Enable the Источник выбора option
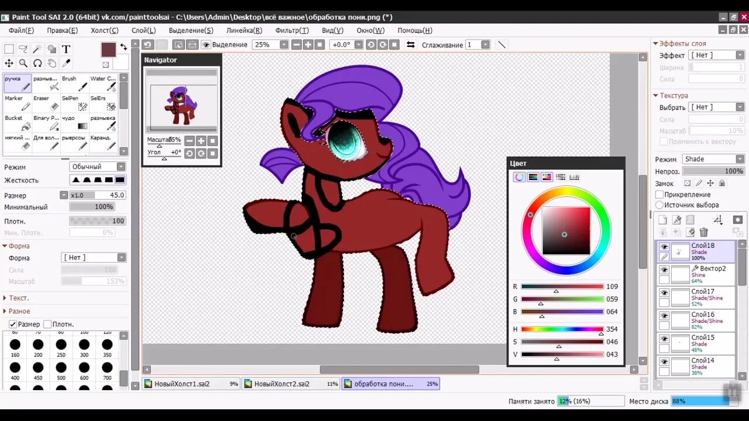749x421 pixels. coord(659,205)
